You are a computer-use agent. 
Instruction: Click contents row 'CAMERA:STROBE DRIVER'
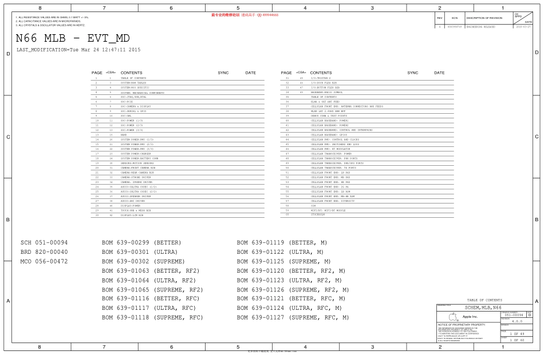click(x=178, y=177)
